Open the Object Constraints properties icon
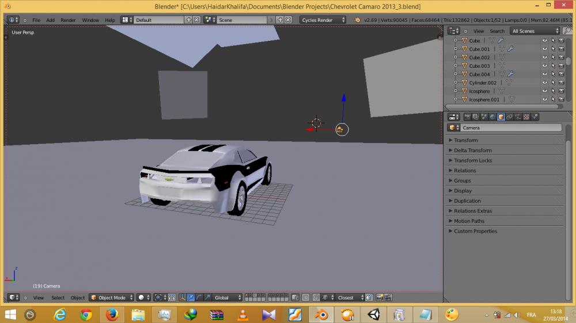 [x=509, y=117]
